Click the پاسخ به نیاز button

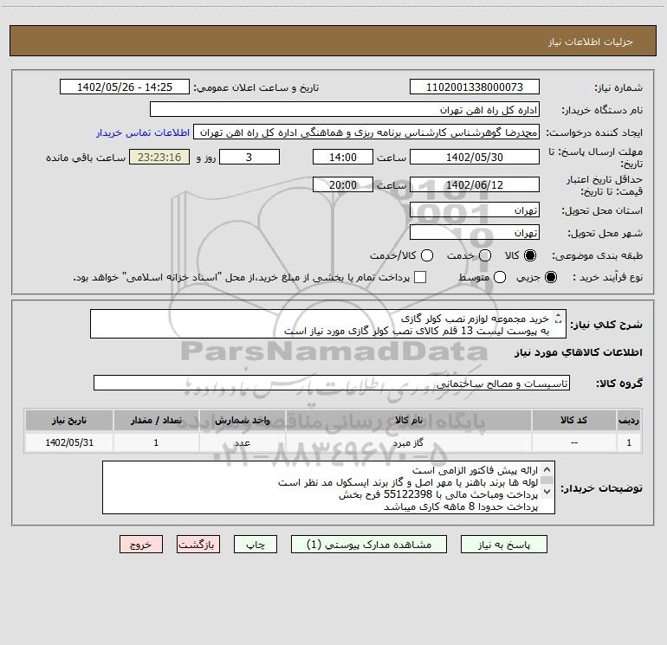point(503,545)
